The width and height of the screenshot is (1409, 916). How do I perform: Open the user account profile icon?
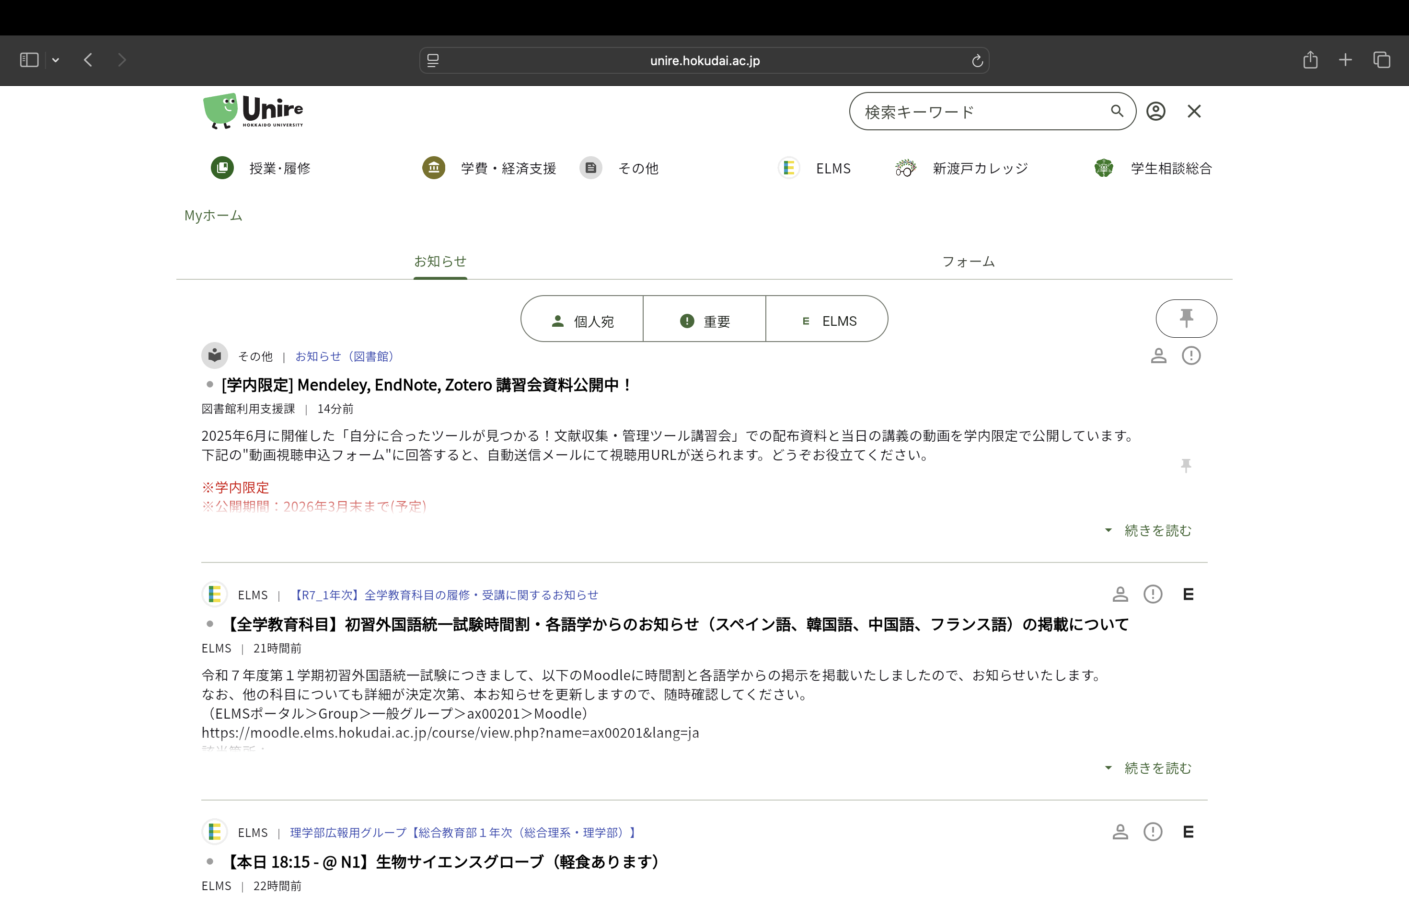1155,111
